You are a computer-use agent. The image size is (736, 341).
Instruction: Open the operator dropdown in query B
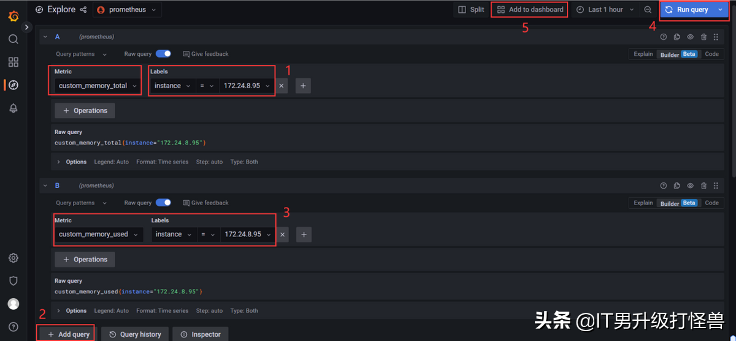[x=208, y=234]
